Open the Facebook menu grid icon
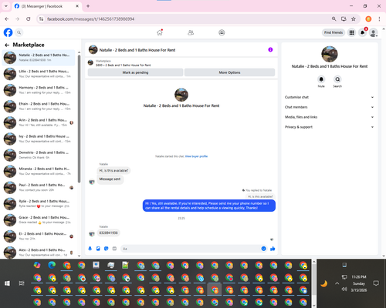The height and width of the screenshot is (308, 386). click(351, 32)
